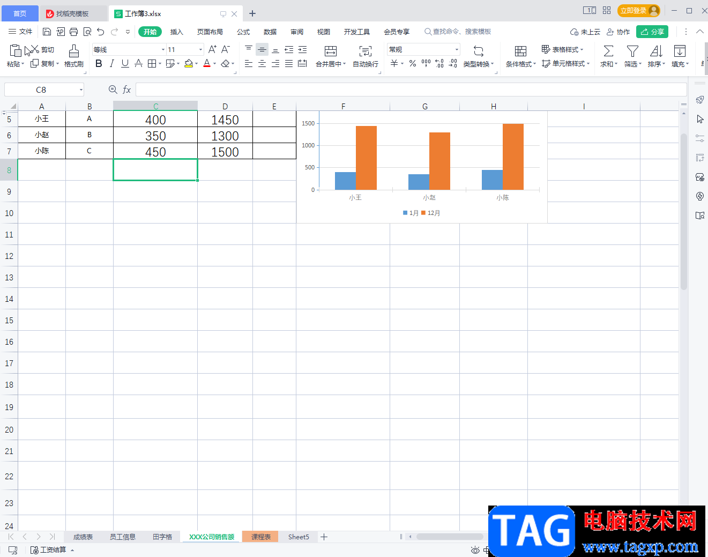Click the Wrap Text icon
The height and width of the screenshot is (557, 708).
tap(366, 51)
